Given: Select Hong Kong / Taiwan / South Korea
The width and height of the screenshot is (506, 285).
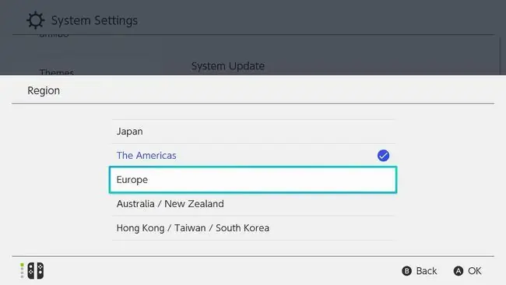Looking at the screenshot, I should point(253,228).
